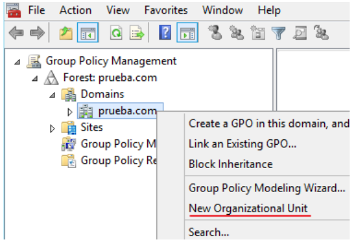Choose New Organizational Unit from context menu
Screen dimensions: 356x240
pyautogui.click(x=248, y=208)
